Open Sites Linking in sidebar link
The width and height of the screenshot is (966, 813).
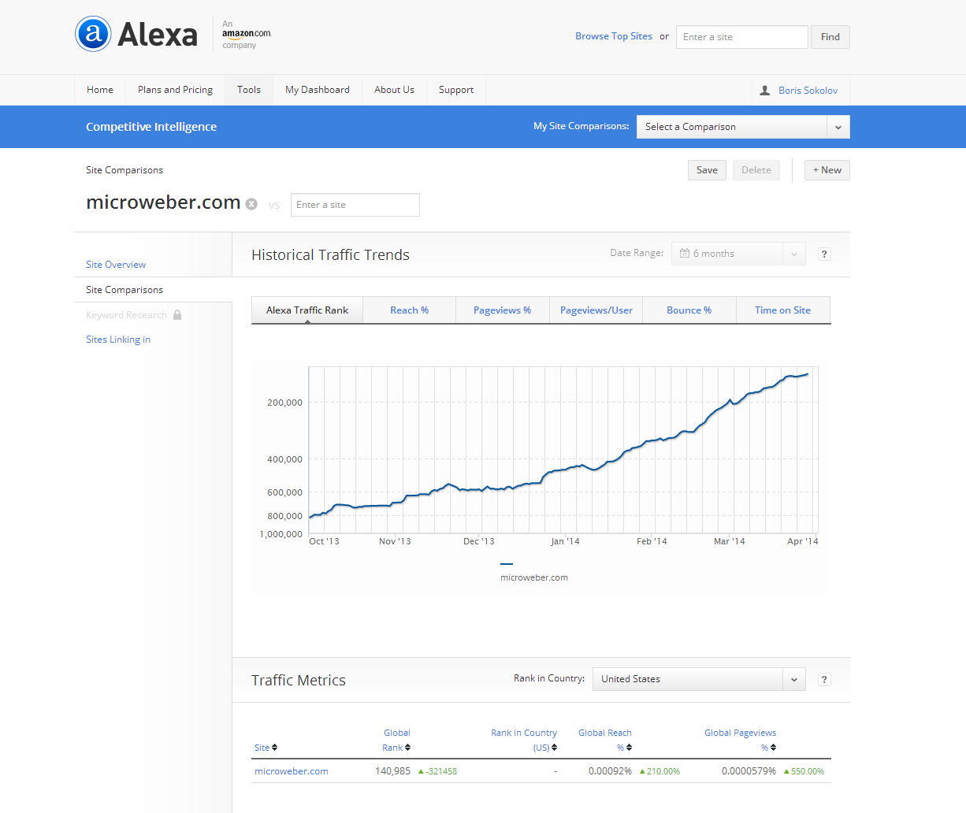pos(118,340)
